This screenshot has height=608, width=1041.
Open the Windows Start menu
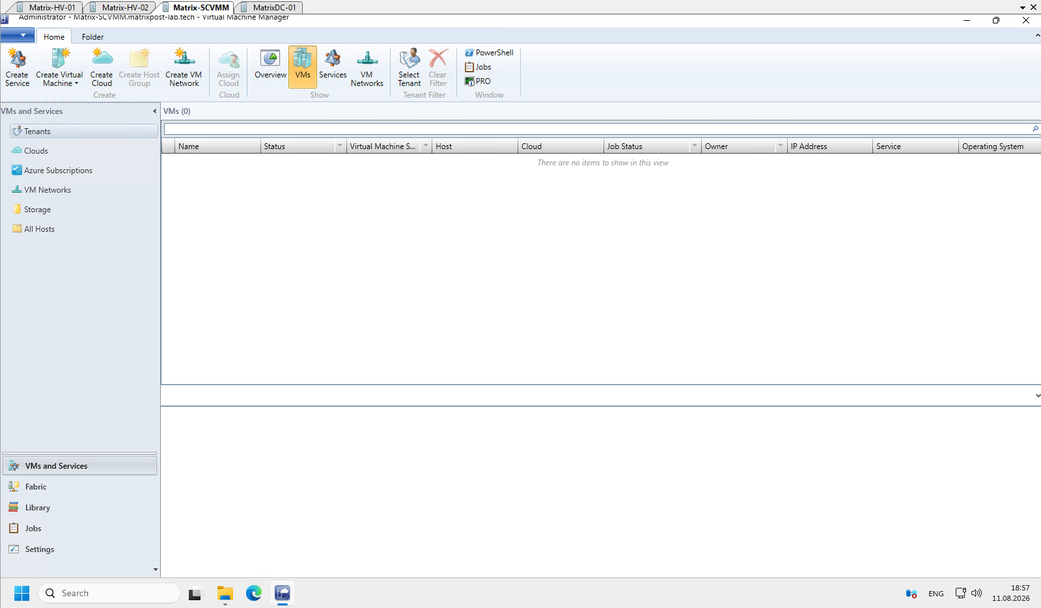click(x=22, y=593)
